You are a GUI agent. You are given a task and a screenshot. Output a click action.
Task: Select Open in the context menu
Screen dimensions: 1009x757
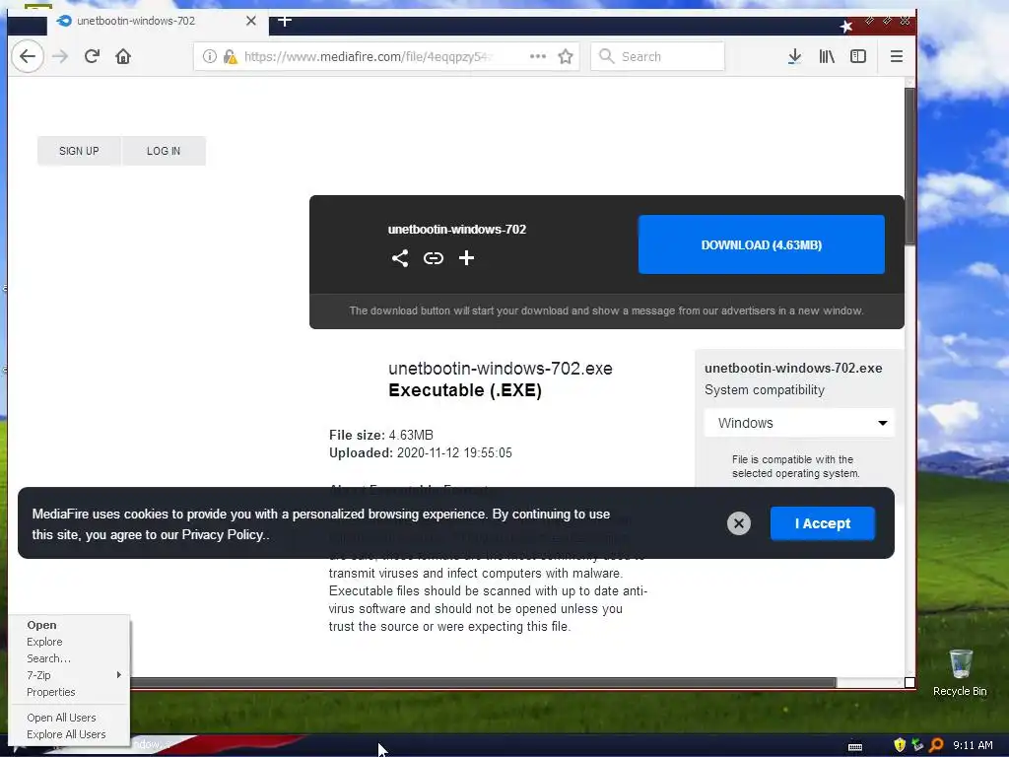coord(70,625)
